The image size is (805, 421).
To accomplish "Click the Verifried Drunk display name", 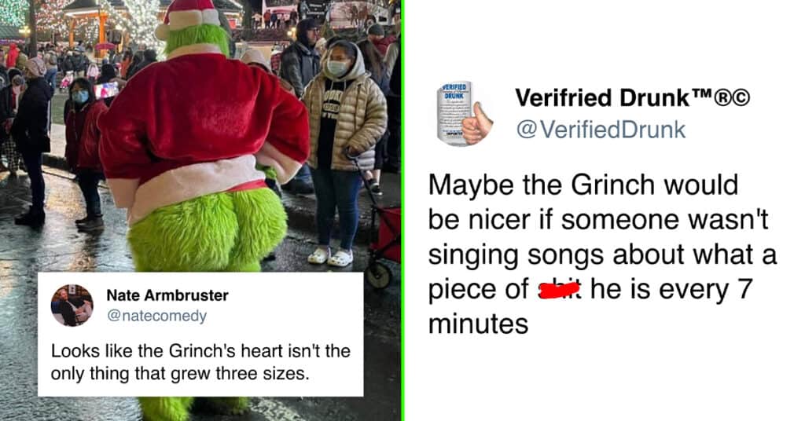I will 603,97.
